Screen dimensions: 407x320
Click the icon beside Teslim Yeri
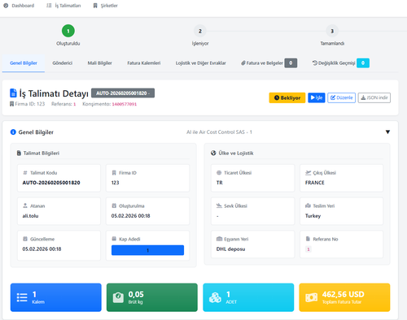[x=308, y=205]
